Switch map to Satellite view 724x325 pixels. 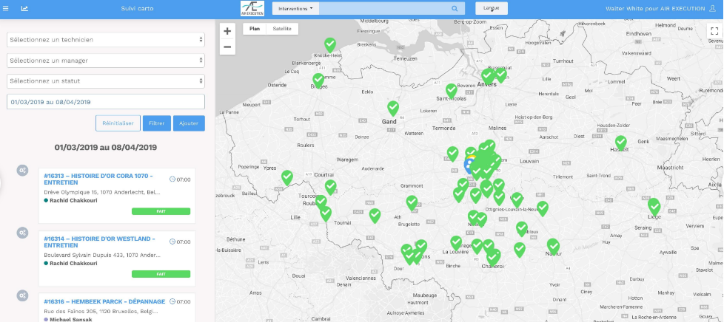(x=282, y=29)
